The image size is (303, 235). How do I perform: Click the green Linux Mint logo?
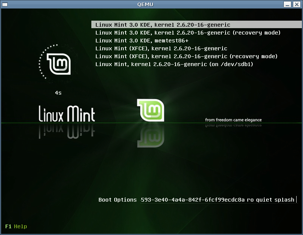pyautogui.click(x=151, y=110)
